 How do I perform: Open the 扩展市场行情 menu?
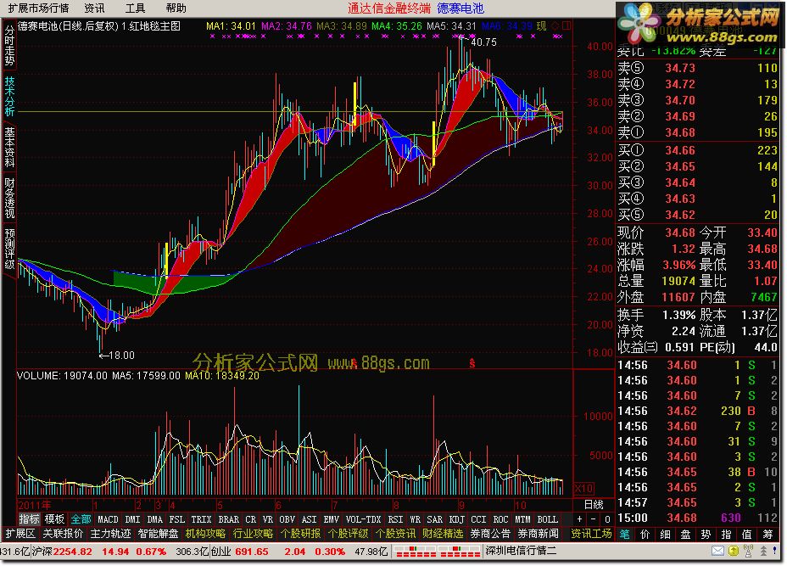(x=38, y=8)
